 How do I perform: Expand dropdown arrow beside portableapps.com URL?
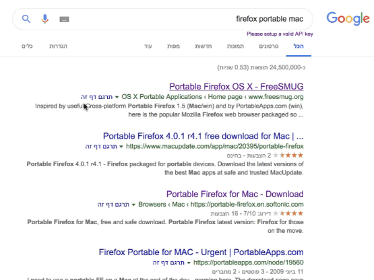[189, 263]
